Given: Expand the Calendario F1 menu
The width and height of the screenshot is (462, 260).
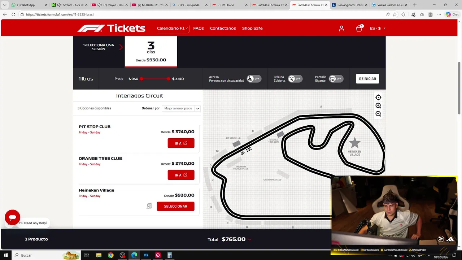Looking at the screenshot, I should tap(172, 28).
